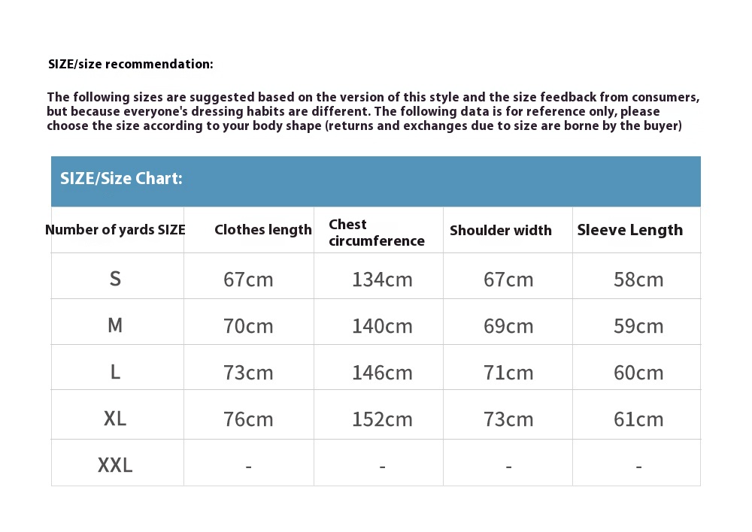Click the SIZE/size recommendation heading

click(131, 64)
